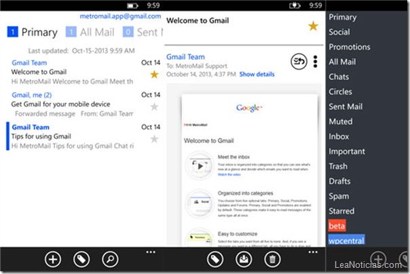Image resolution: width=410 pixels, height=274 pixels.
Task: Click Show details link
Action: pyautogui.click(x=257, y=74)
